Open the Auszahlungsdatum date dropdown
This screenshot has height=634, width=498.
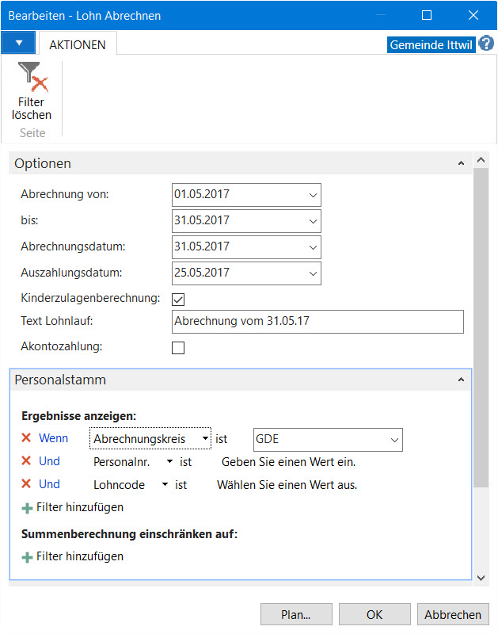point(313,273)
